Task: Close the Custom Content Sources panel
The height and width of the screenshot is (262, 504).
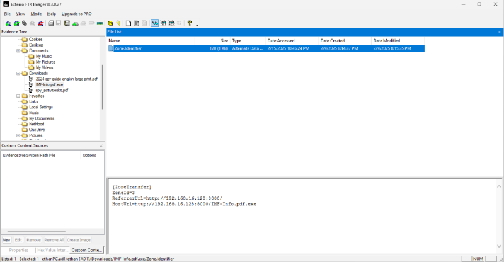Action: pos(101,145)
